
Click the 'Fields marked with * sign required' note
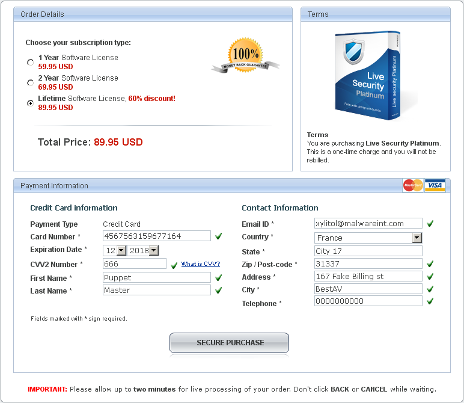coord(79,319)
